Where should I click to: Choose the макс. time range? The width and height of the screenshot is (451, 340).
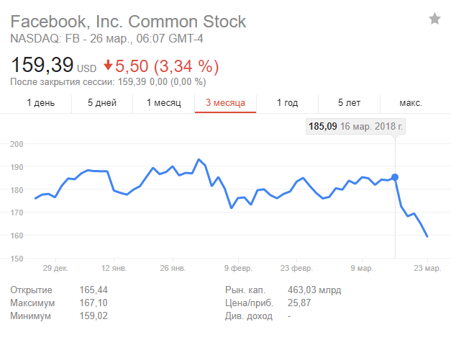coord(411,103)
